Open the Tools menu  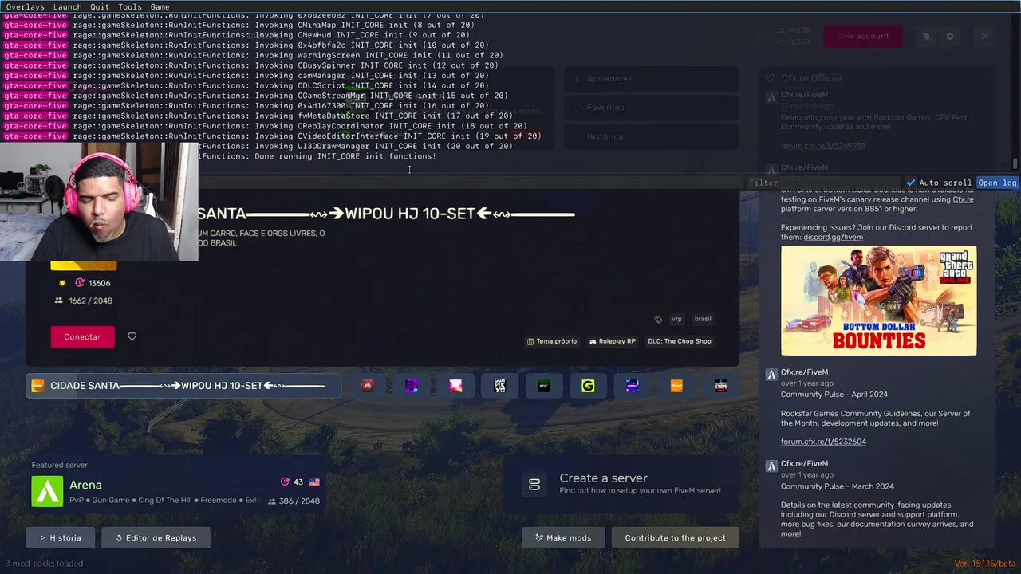[130, 6]
